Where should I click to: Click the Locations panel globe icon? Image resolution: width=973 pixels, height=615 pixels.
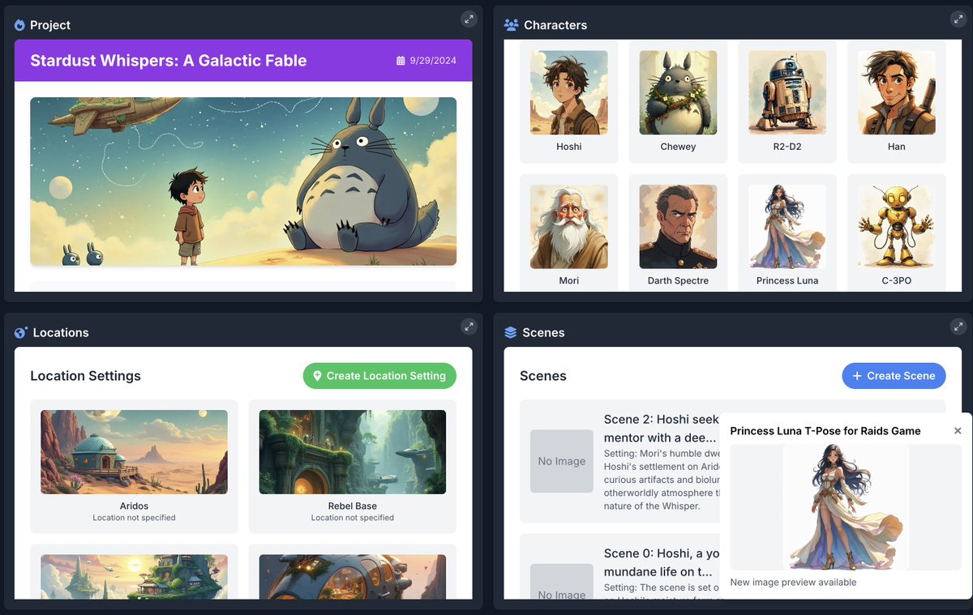click(21, 333)
